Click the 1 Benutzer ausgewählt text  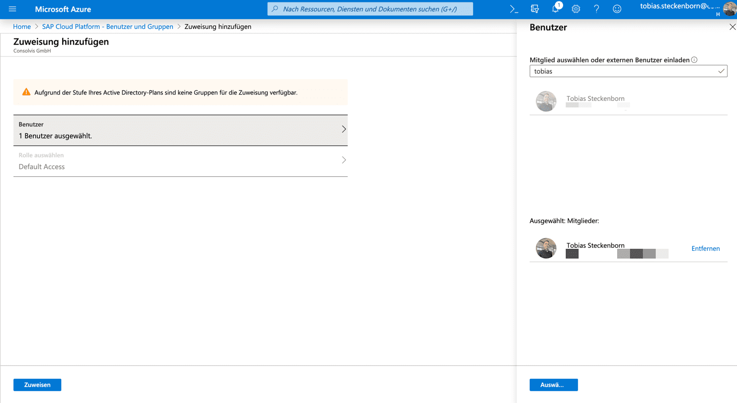[55, 136]
